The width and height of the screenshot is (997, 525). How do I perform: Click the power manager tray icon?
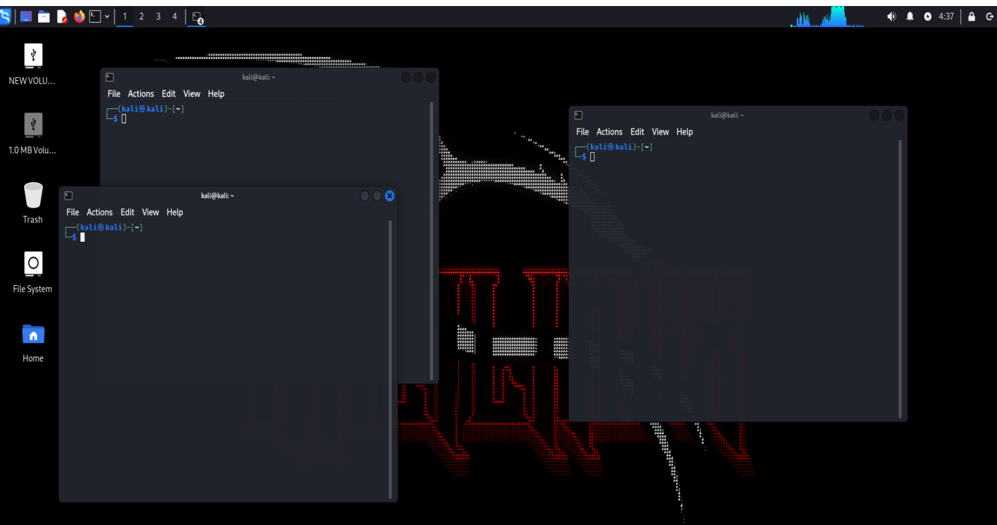927,17
